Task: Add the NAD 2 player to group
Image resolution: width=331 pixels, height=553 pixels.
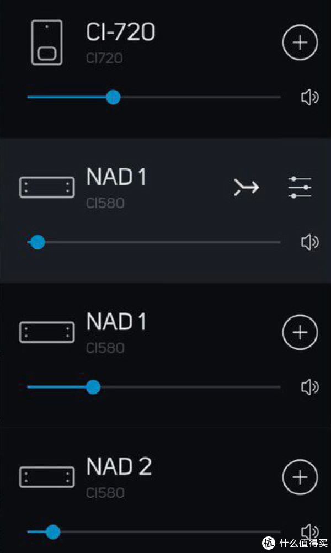Action: coord(300,477)
